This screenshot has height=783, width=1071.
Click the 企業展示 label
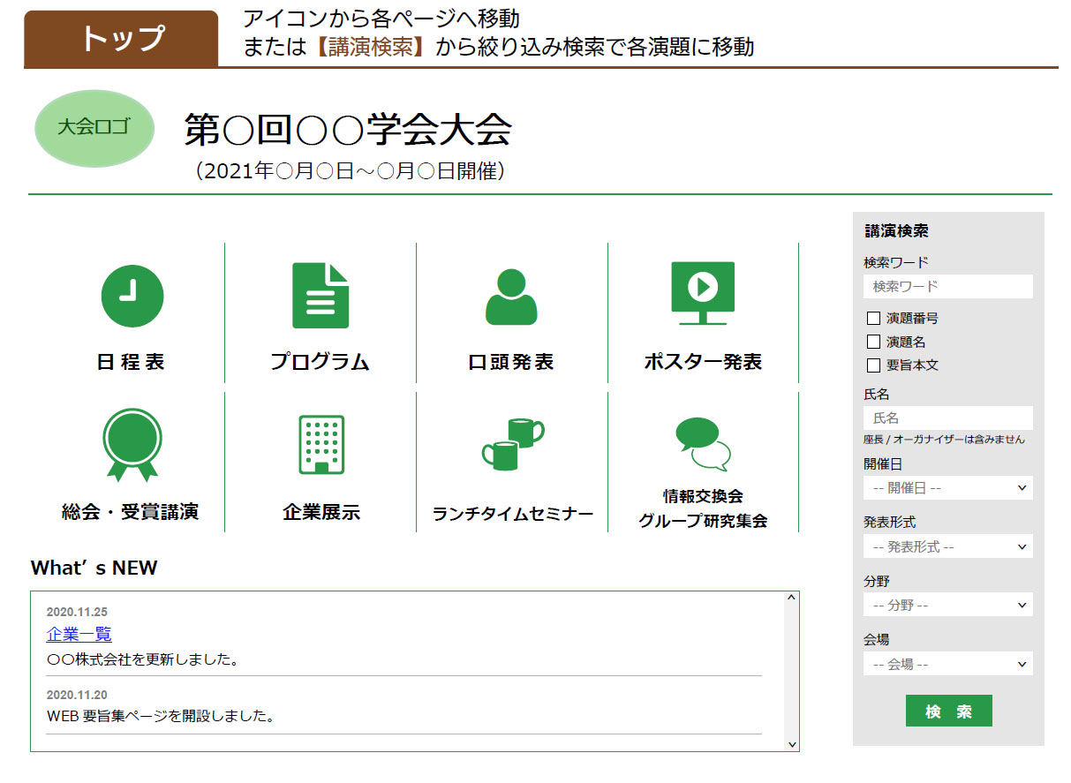(x=321, y=513)
